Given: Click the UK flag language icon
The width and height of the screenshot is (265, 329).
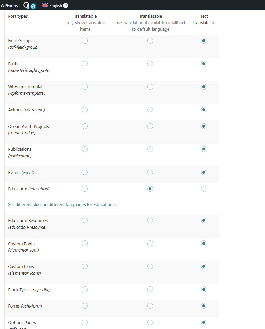Looking at the screenshot, I should 45,6.
